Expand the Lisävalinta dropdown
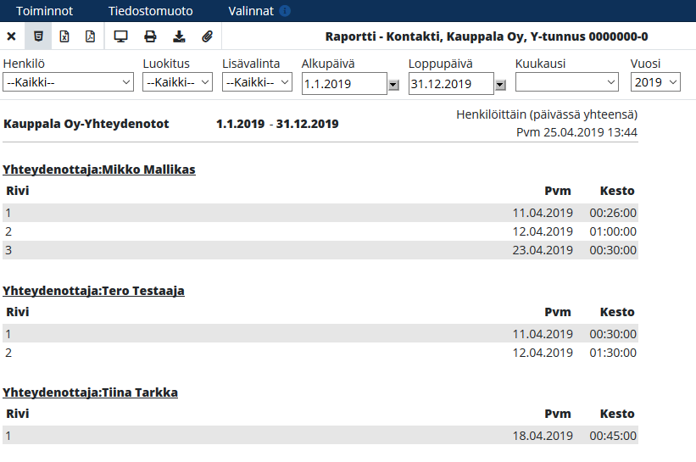Image resolution: width=696 pixels, height=462 pixels. pos(257,82)
